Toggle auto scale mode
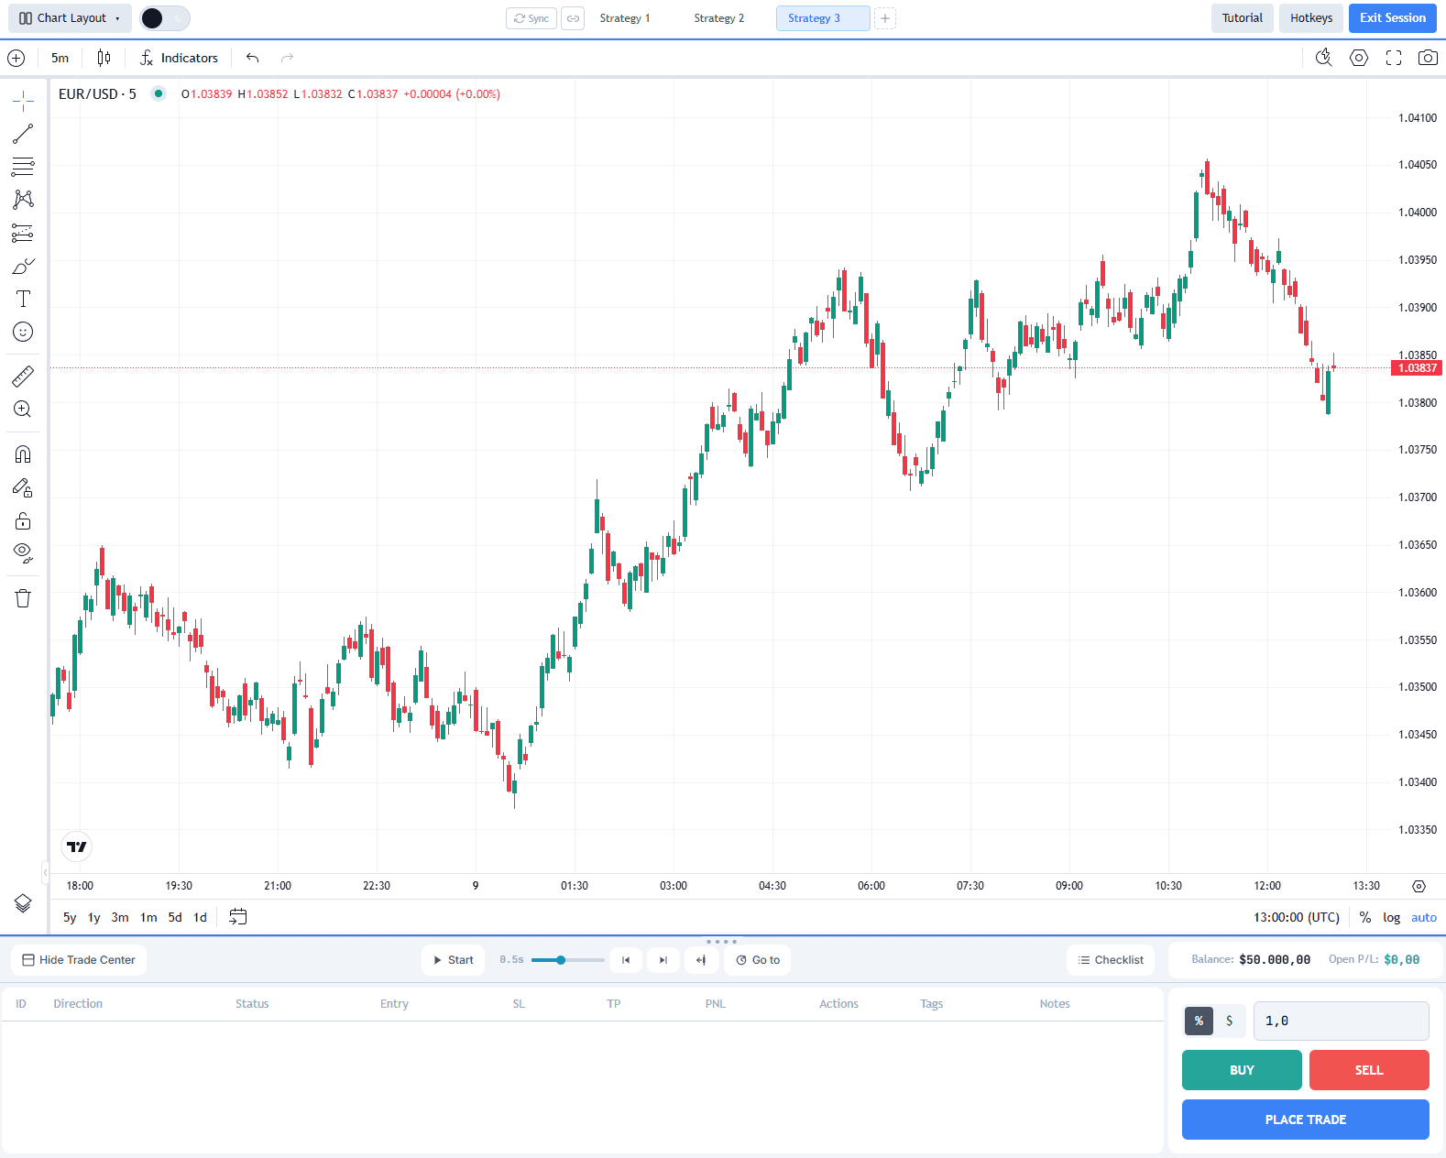This screenshot has width=1446, height=1158. [x=1423, y=917]
